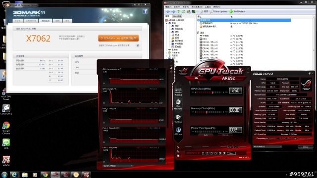
Task: Open Driver Updates in AIDA64 toolbar
Action: tap(218, 11)
